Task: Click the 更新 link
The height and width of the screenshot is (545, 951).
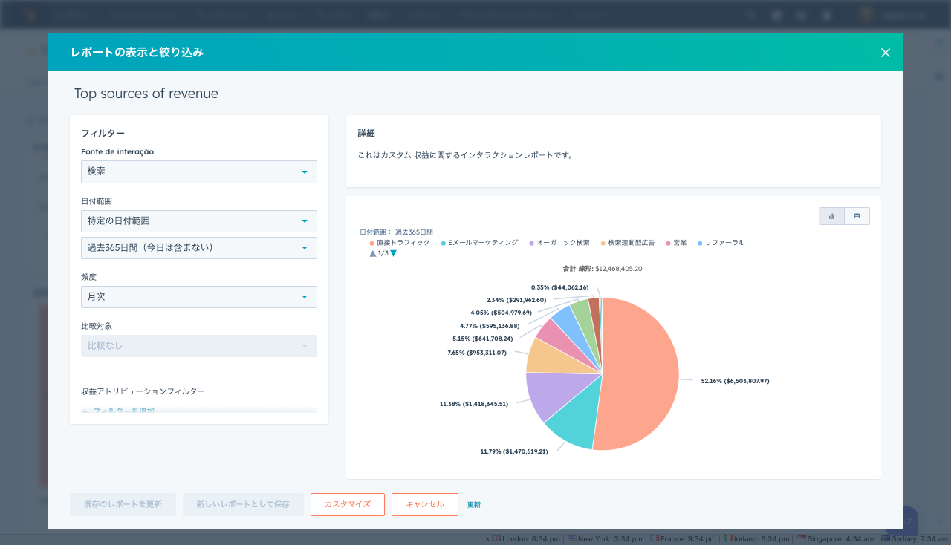Action: (474, 505)
